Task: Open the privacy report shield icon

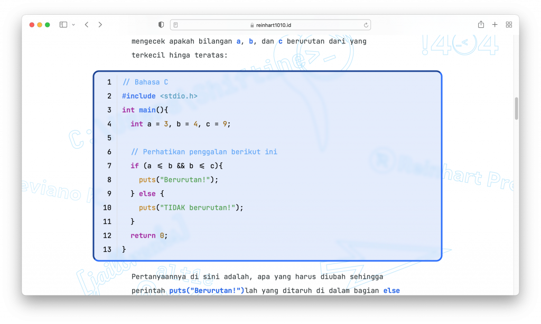Action: click(x=161, y=25)
